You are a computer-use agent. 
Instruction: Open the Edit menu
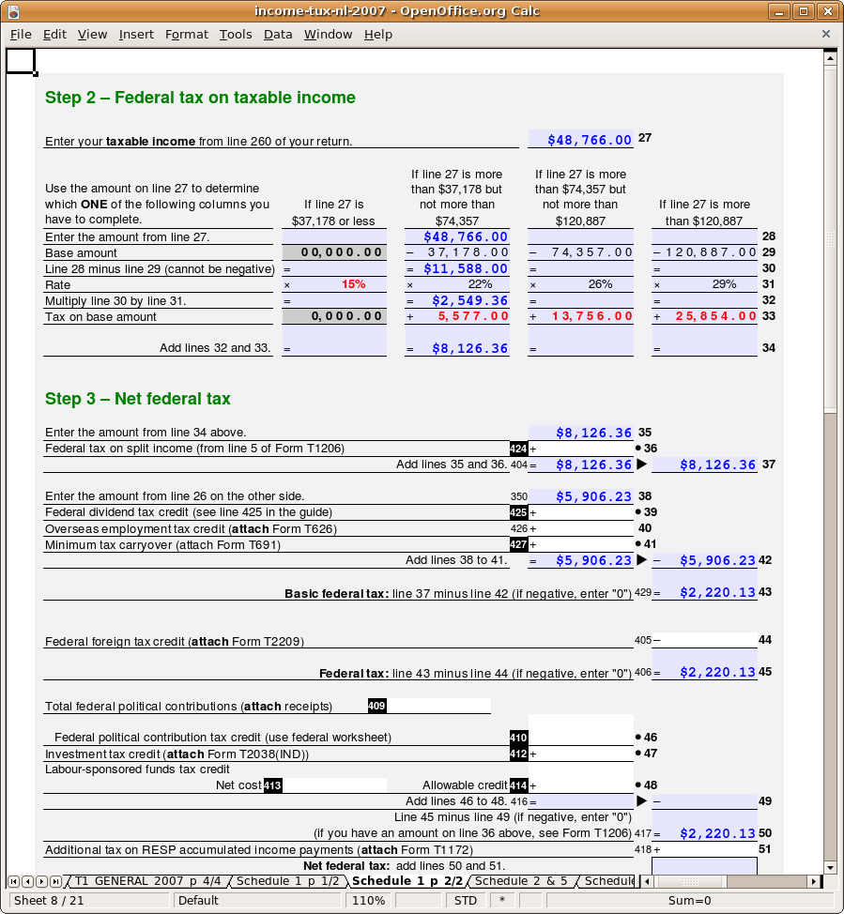pyautogui.click(x=54, y=35)
